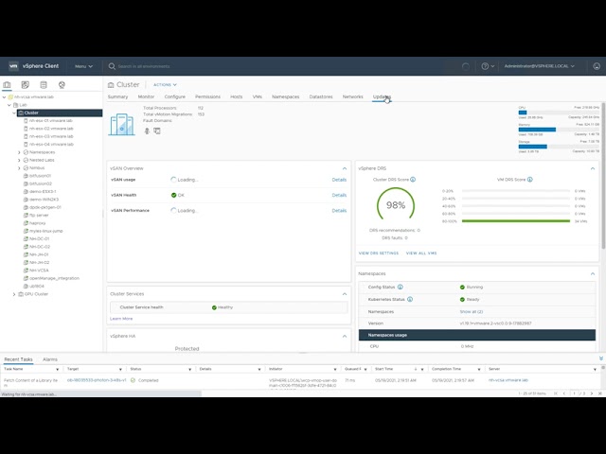The image size is (606, 454).
Task: Collapse the vSAN Overview panel
Action: (344, 167)
